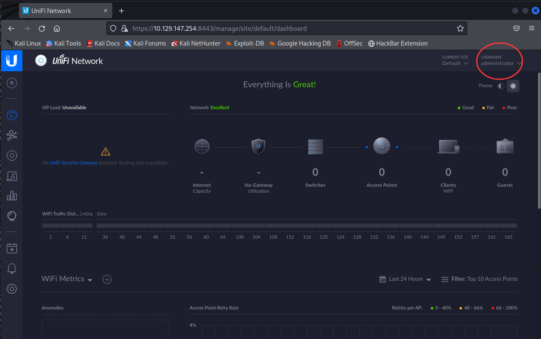Click the add metrics plus button
The height and width of the screenshot is (339, 541).
tap(107, 279)
